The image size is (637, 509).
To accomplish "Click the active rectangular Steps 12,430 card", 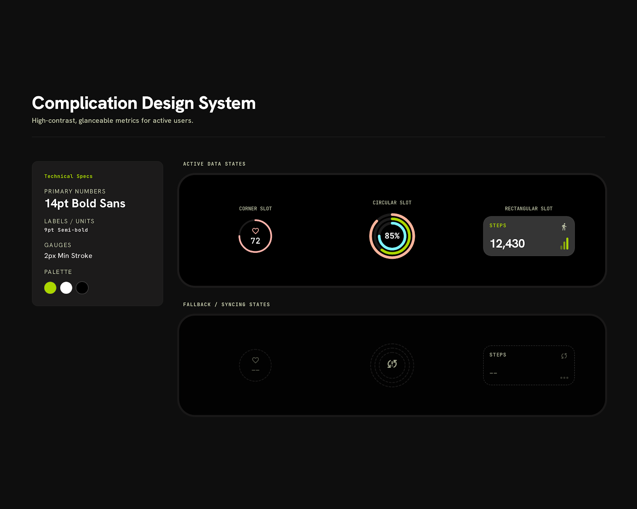I will pos(529,236).
